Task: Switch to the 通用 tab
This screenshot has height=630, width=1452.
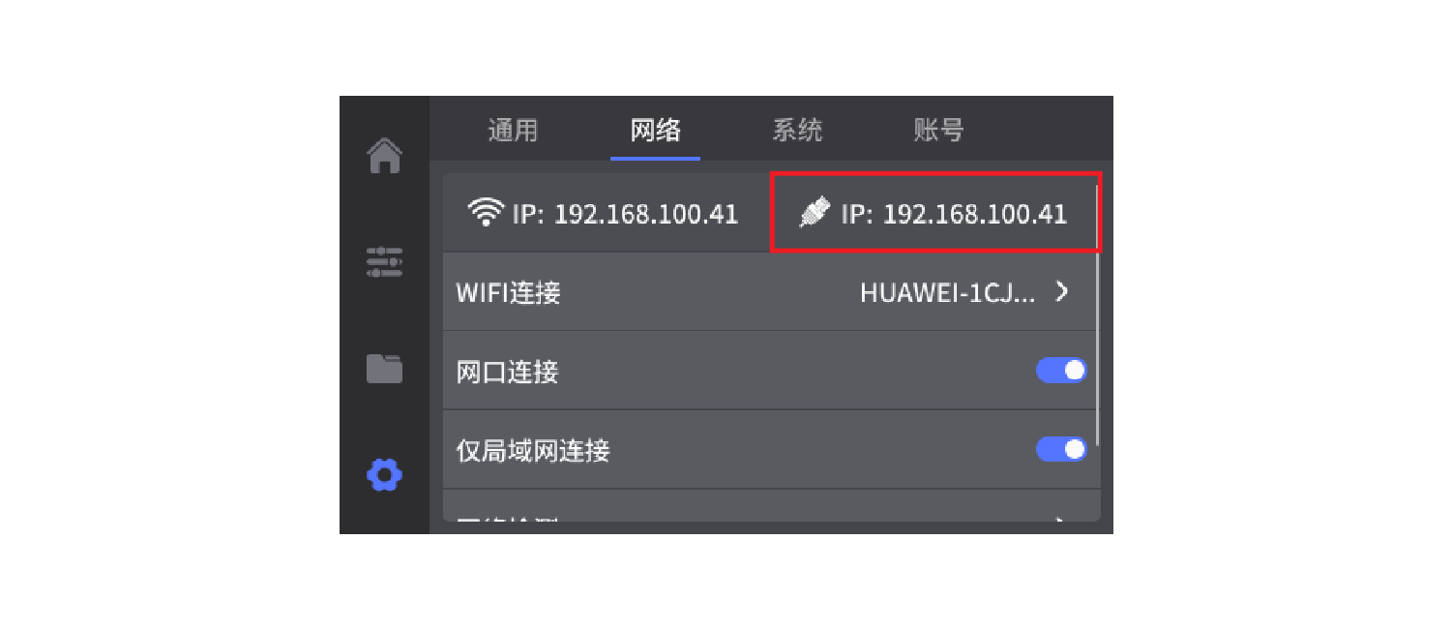Action: pyautogui.click(x=514, y=130)
